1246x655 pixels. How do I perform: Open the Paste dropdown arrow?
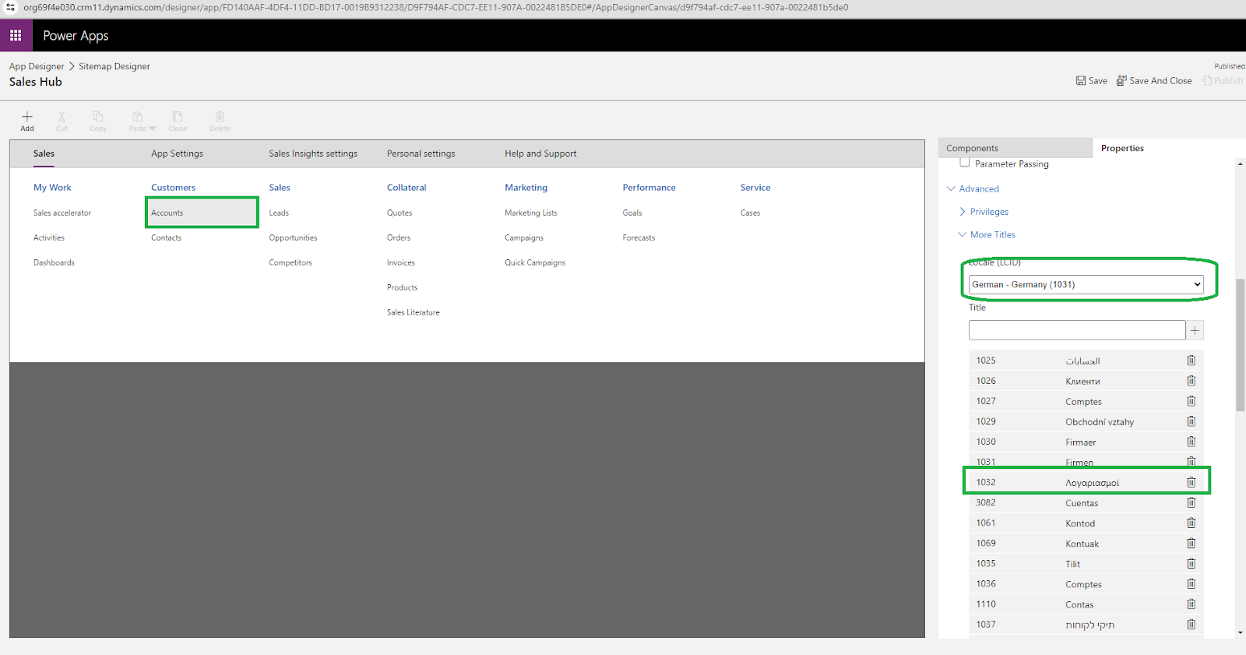pyautogui.click(x=153, y=129)
